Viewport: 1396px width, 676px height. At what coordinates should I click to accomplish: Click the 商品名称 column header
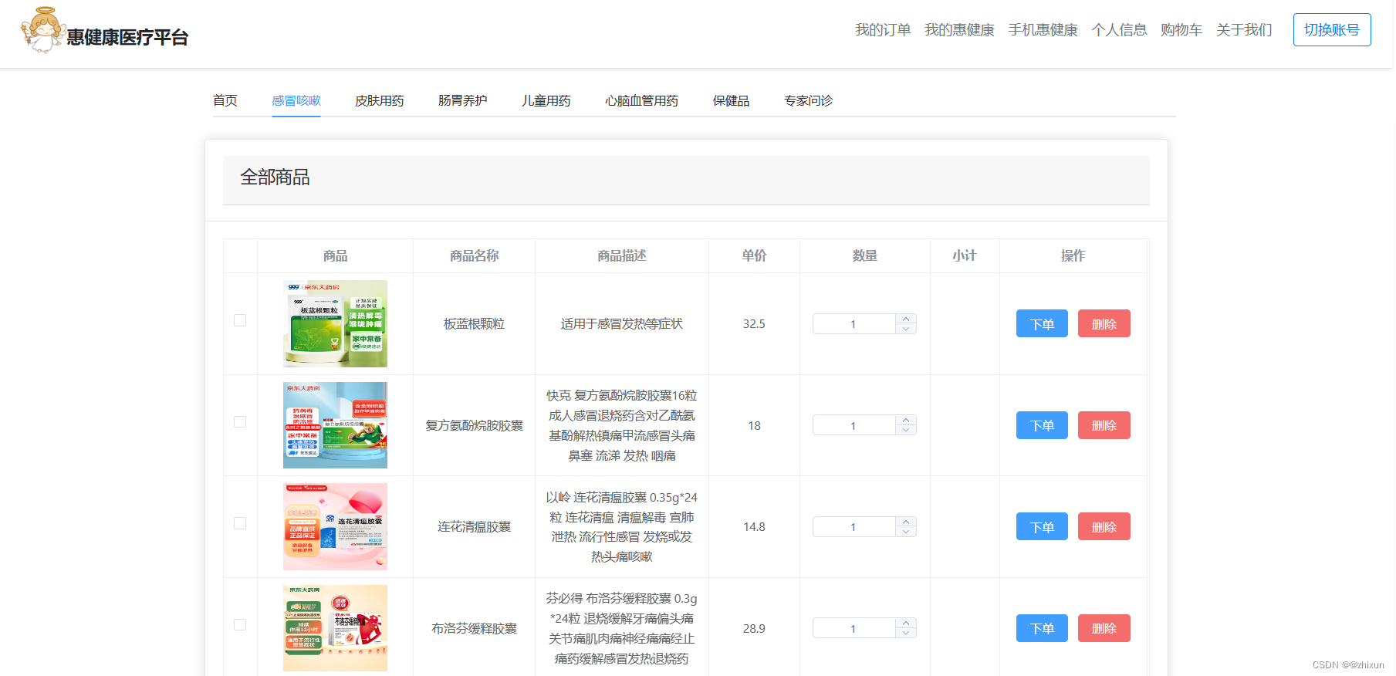(474, 255)
